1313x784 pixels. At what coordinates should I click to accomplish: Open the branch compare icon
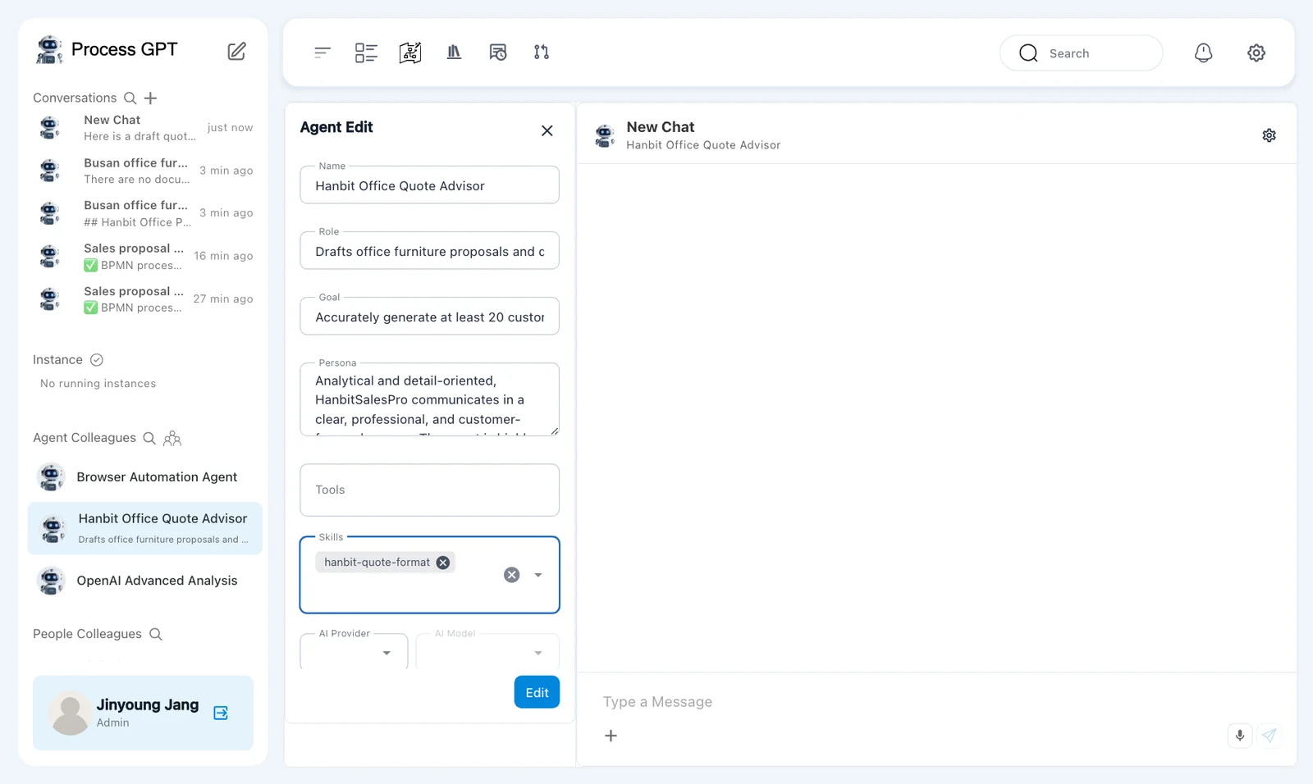542,52
